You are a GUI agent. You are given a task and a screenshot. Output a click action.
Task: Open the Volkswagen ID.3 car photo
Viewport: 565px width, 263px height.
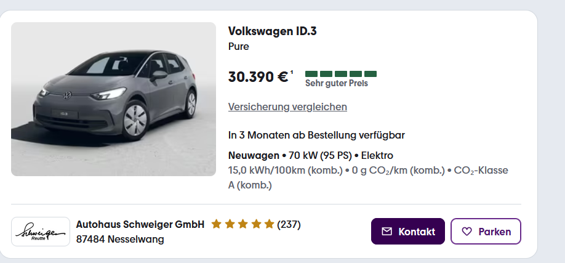point(113,99)
